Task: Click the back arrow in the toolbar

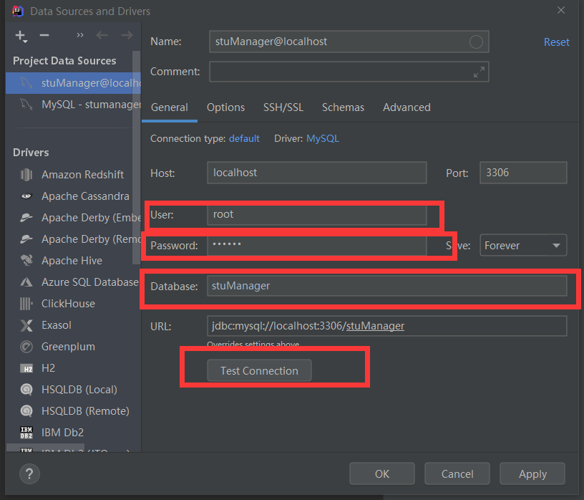Action: pos(102,35)
